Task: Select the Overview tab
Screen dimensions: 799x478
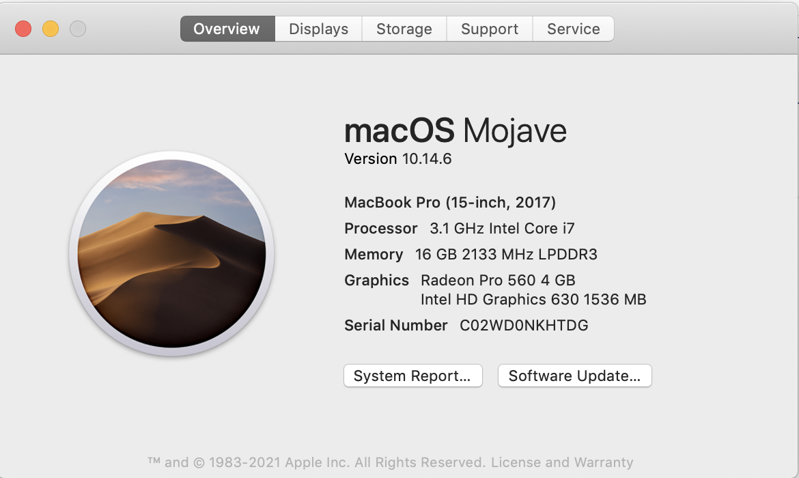Action: (227, 29)
